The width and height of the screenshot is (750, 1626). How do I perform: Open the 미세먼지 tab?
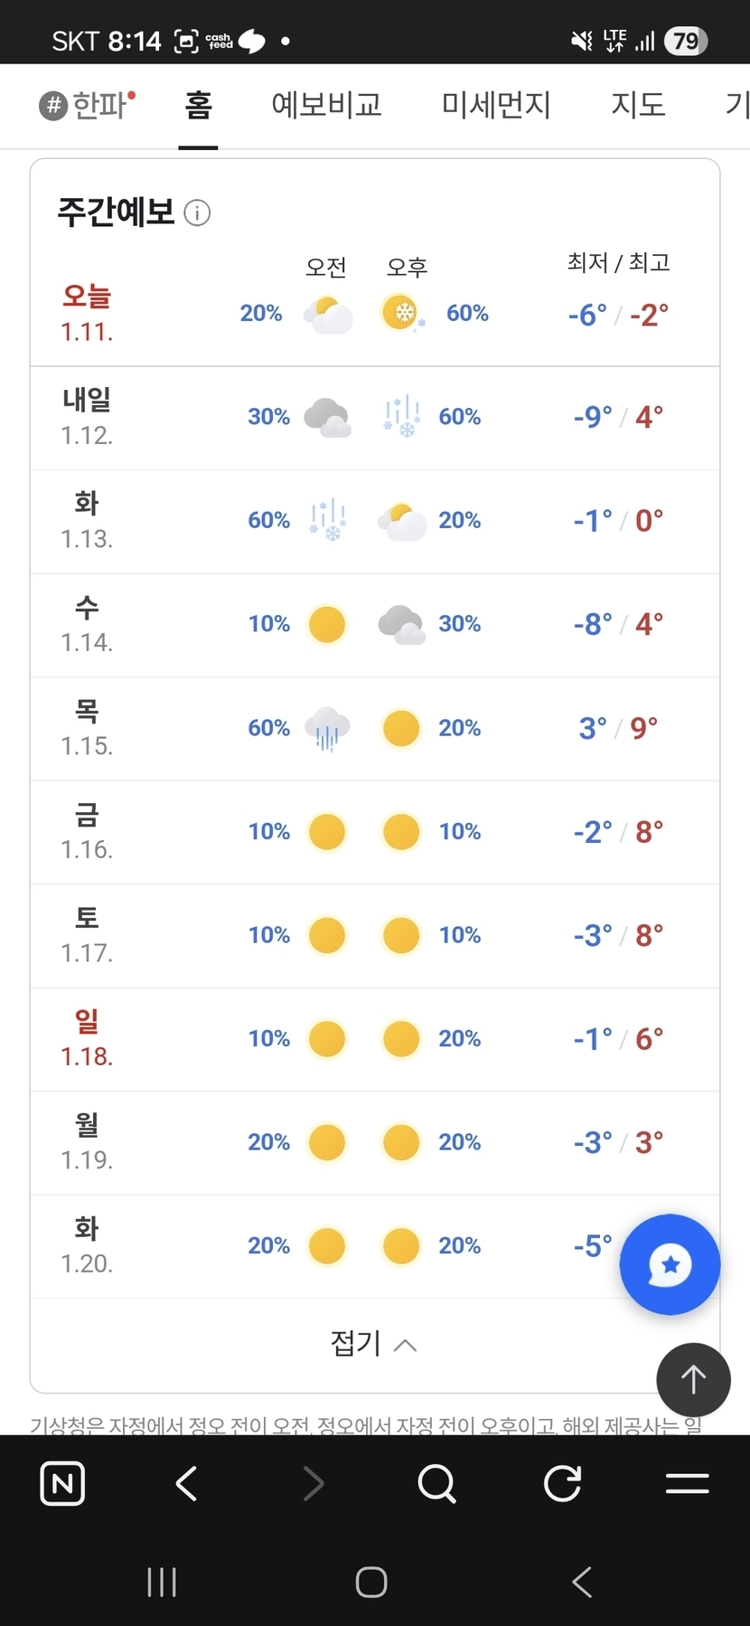(496, 106)
